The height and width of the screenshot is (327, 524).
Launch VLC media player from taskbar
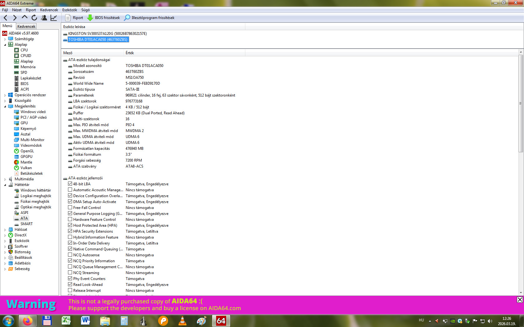coord(182,321)
